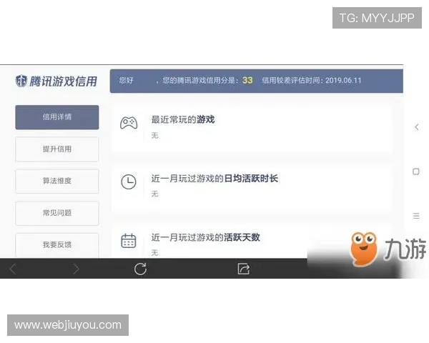Click the 近一月玩过游戏的活跃天数 heading

pyautogui.click(x=205, y=237)
